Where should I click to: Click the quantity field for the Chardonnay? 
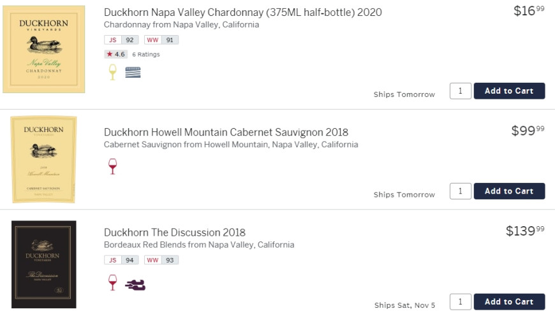tap(461, 91)
